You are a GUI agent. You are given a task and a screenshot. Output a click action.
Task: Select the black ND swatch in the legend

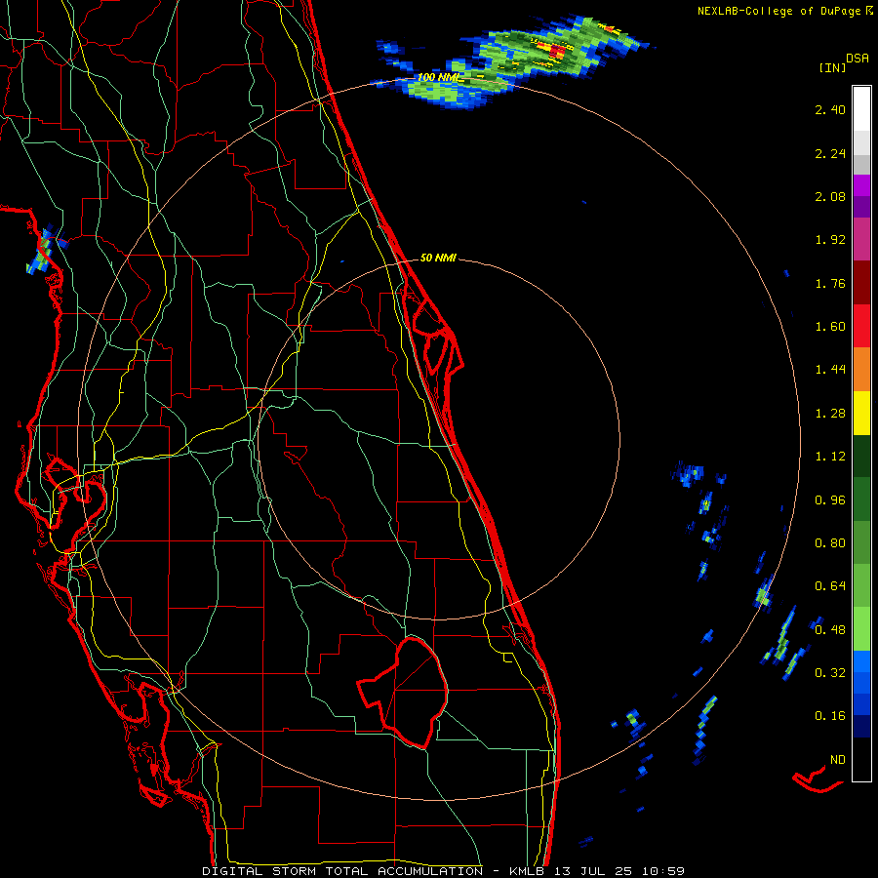click(x=861, y=759)
